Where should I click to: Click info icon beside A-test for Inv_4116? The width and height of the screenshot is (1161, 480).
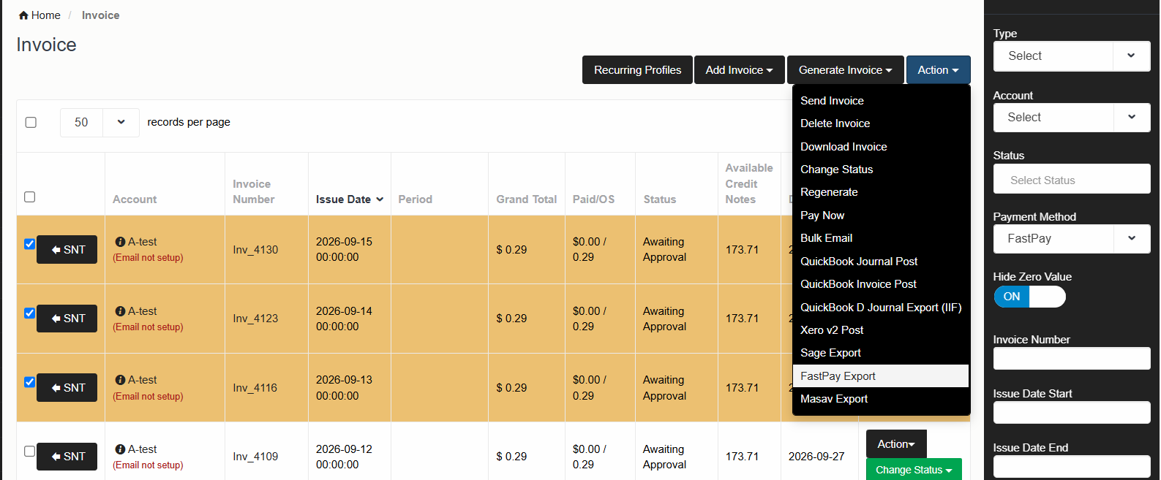coord(120,380)
